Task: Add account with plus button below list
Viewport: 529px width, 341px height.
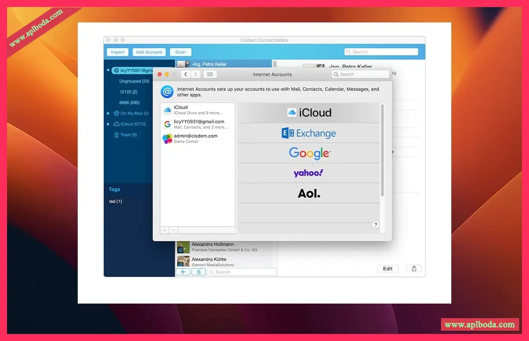Action: (164, 230)
